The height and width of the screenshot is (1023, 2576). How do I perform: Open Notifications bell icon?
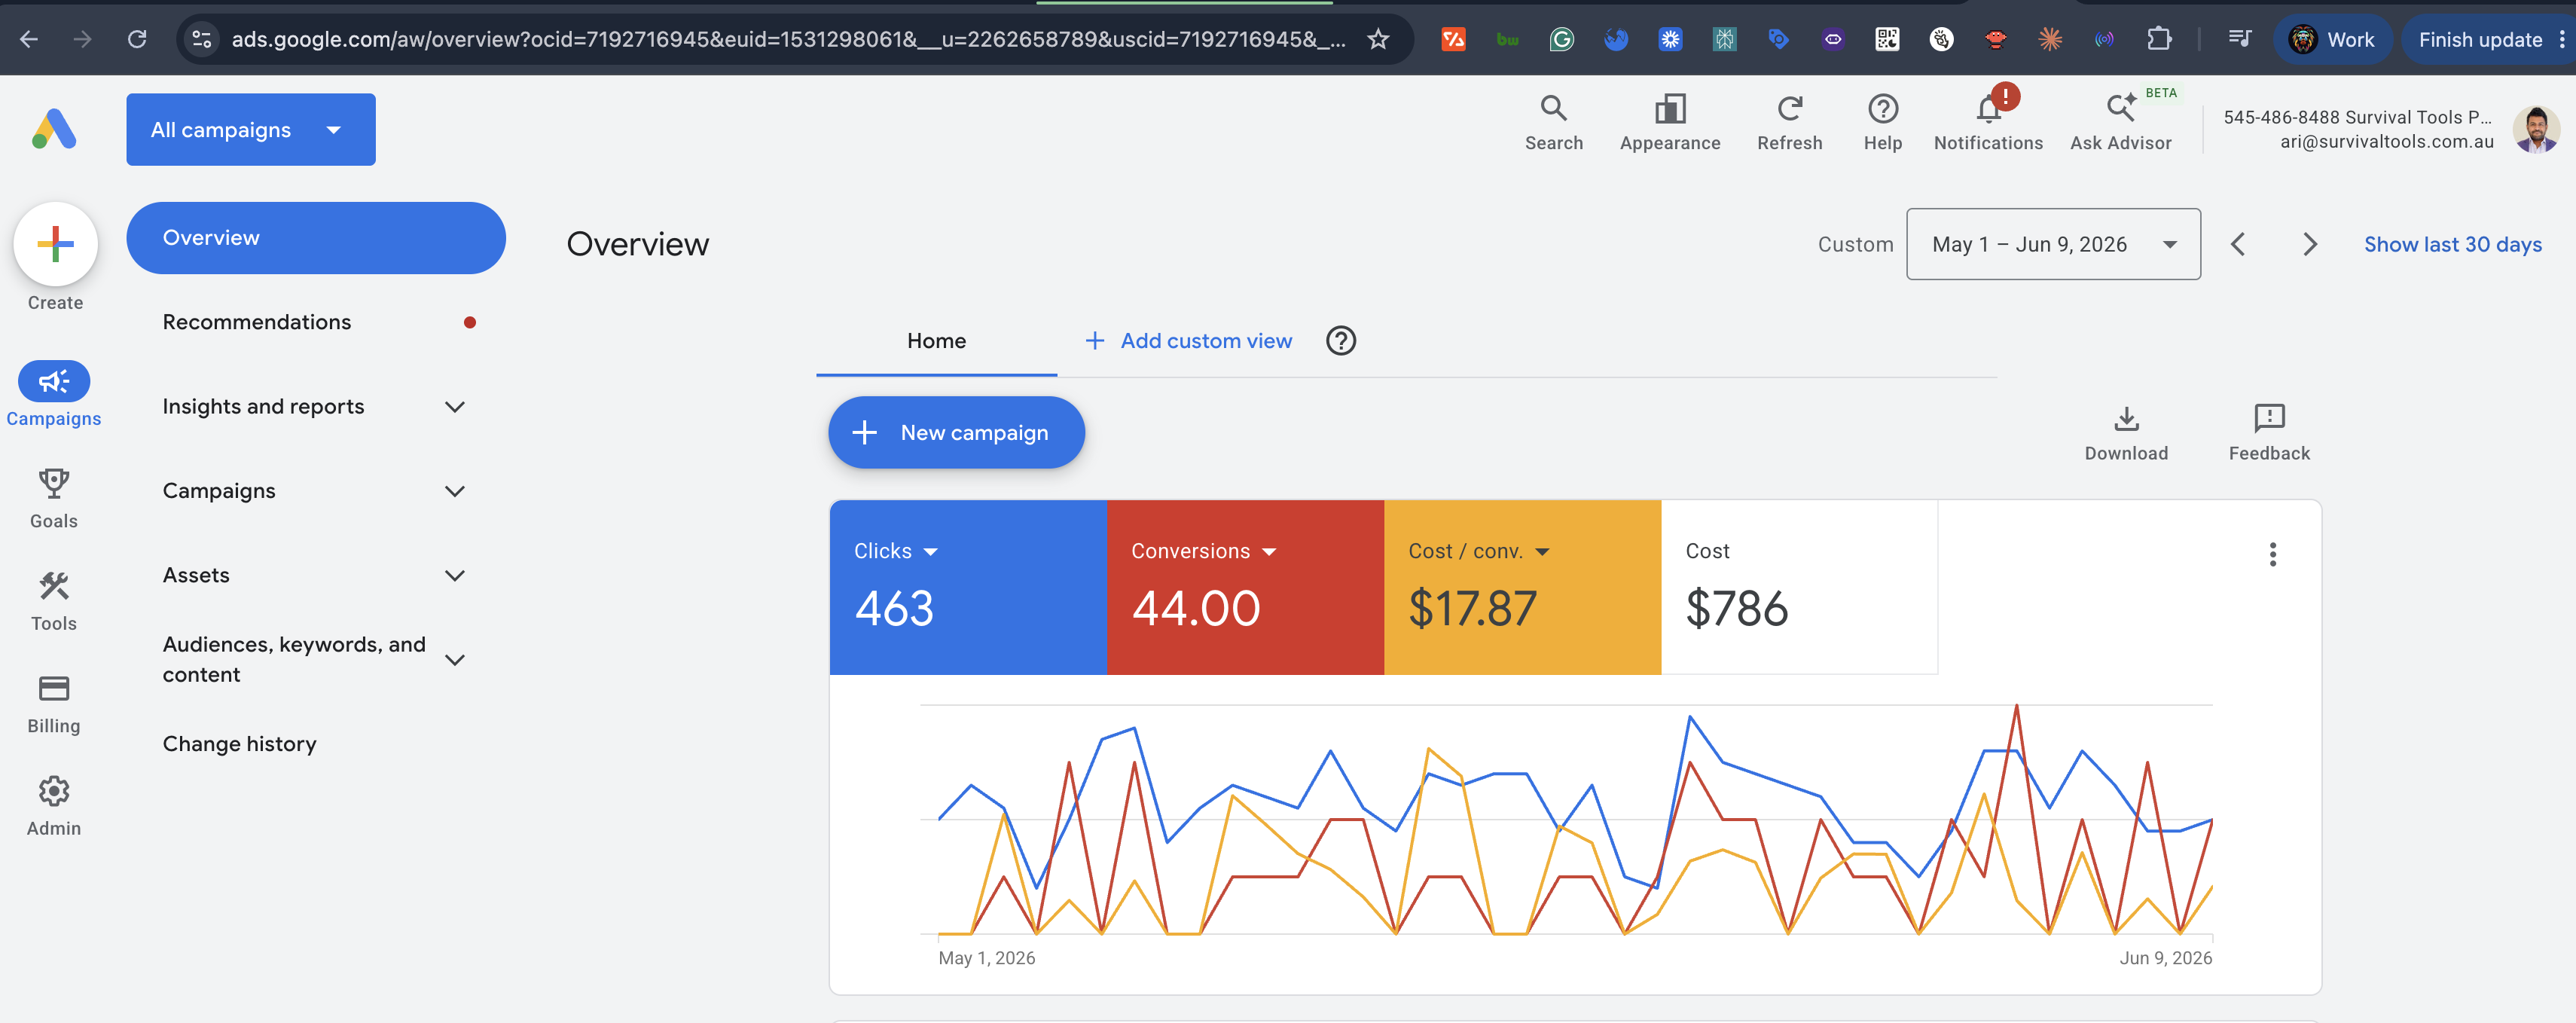point(1989,108)
